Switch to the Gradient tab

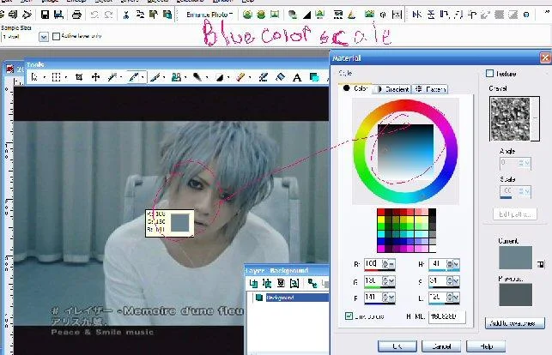(391, 89)
